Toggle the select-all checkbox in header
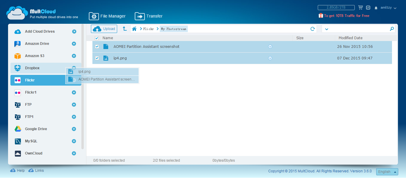Image resolution: width=406 pixels, height=178 pixels. 97,38
